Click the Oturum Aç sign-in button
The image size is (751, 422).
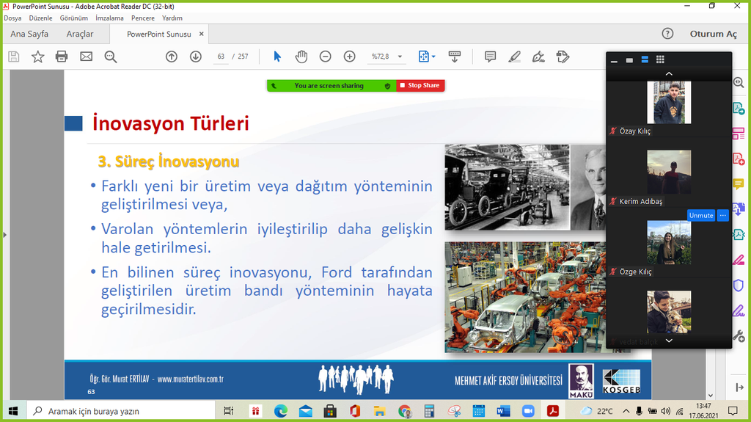point(713,34)
